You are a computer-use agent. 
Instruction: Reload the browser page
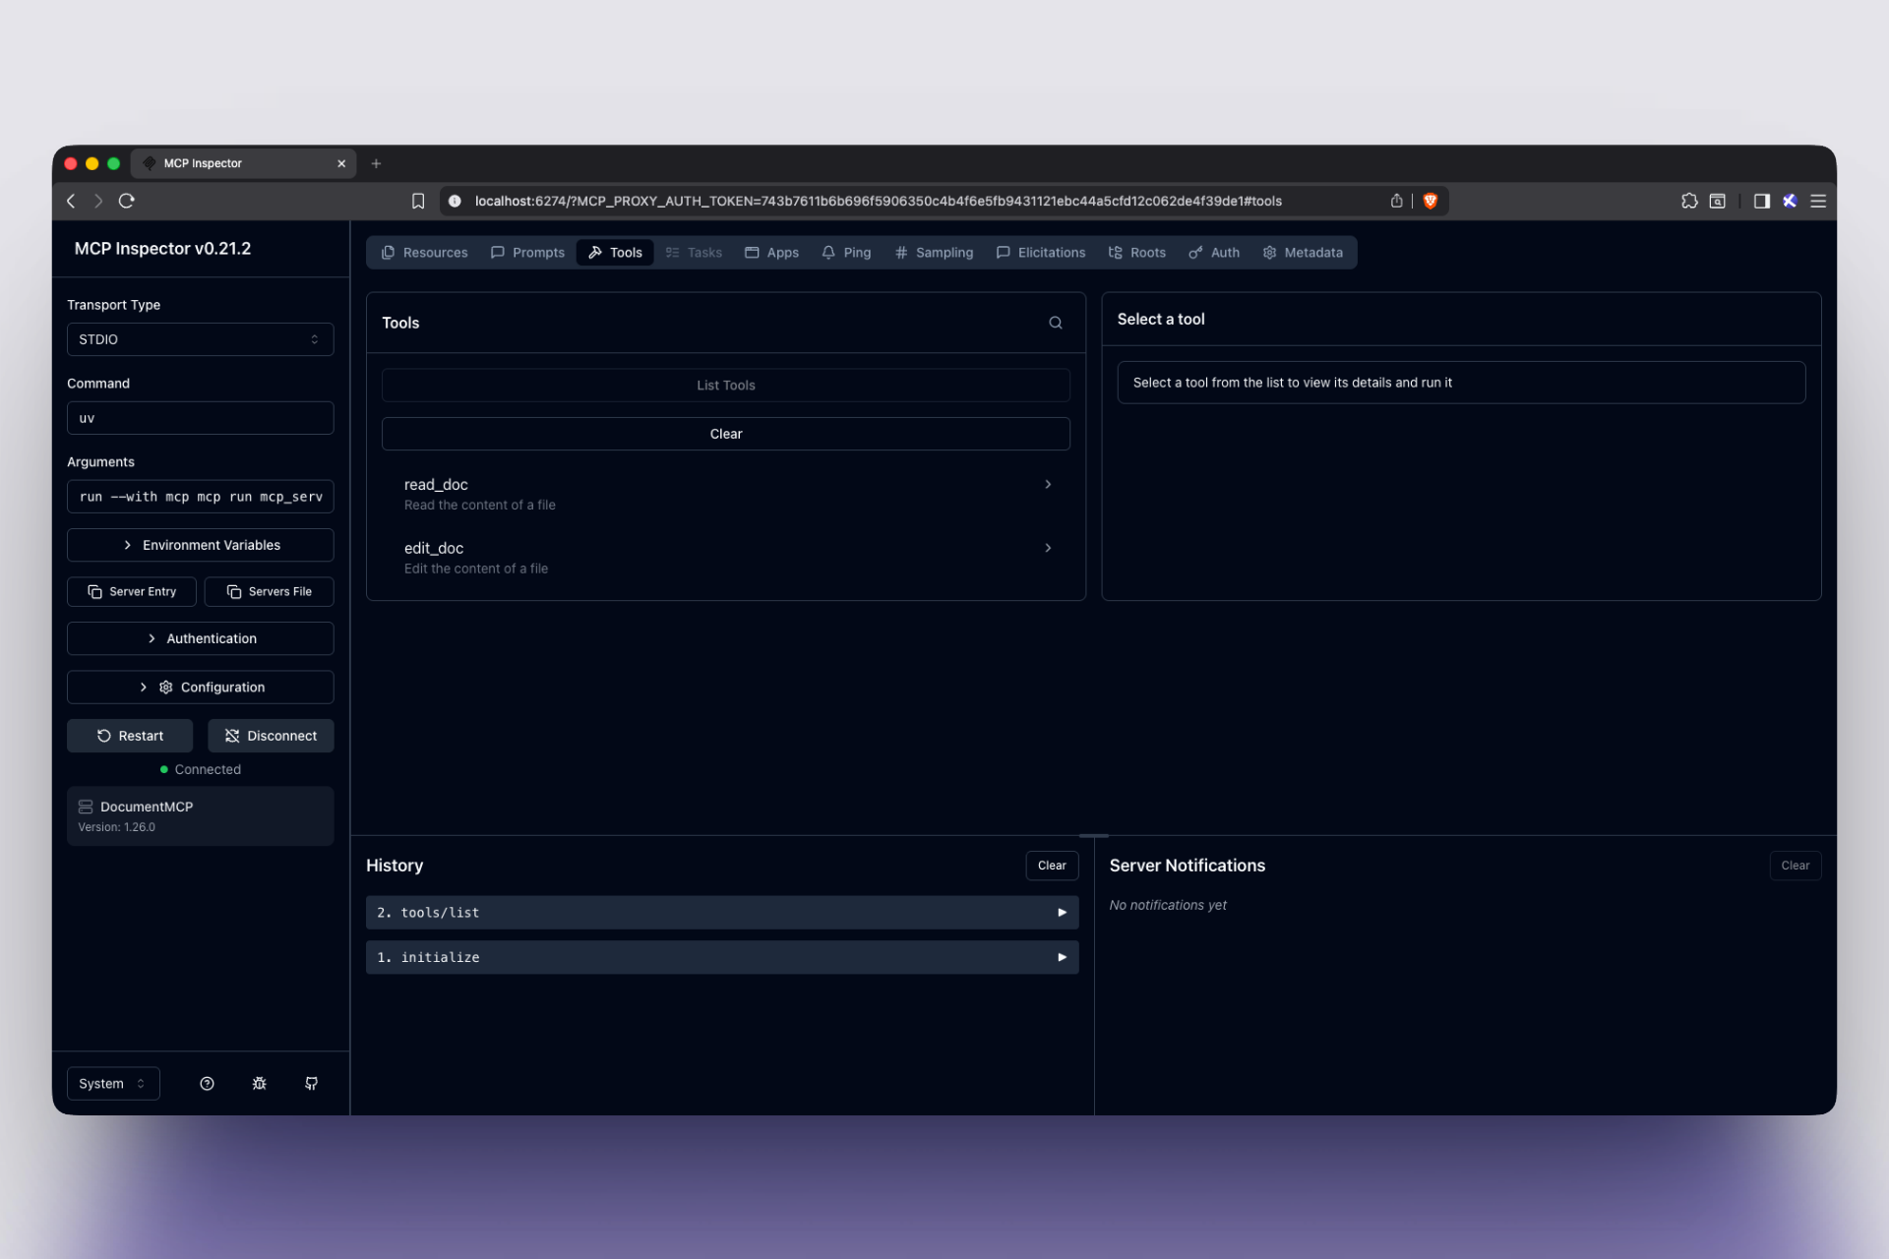coord(127,201)
